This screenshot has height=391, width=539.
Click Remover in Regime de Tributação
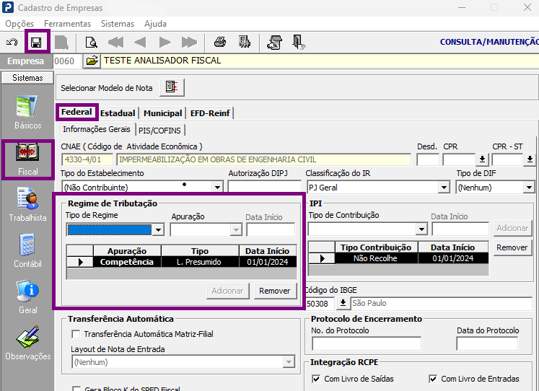275,291
